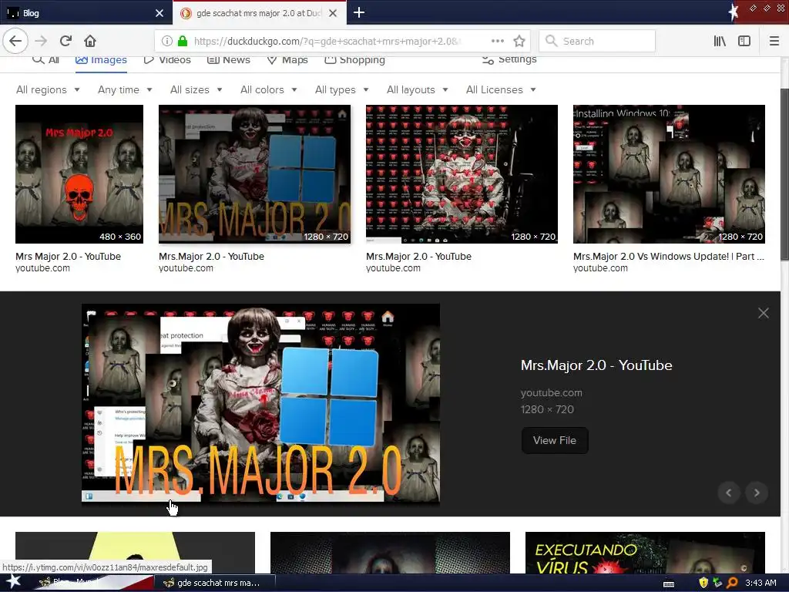Viewport: 789px width, 592px height.
Task: Reload the page with the refresh icon
Action: [65, 41]
